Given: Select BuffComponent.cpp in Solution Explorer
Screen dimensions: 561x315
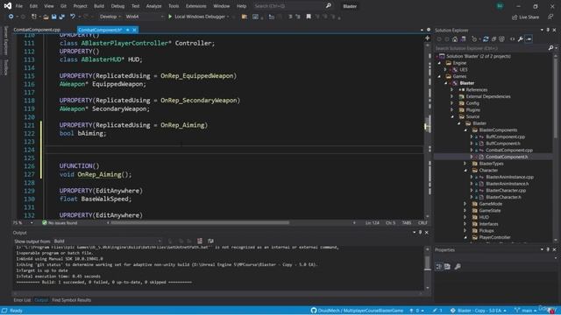Looking at the screenshot, I should 505,136.
